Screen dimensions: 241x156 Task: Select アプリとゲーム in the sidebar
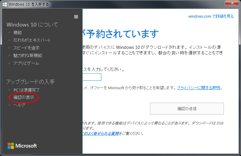26,63
